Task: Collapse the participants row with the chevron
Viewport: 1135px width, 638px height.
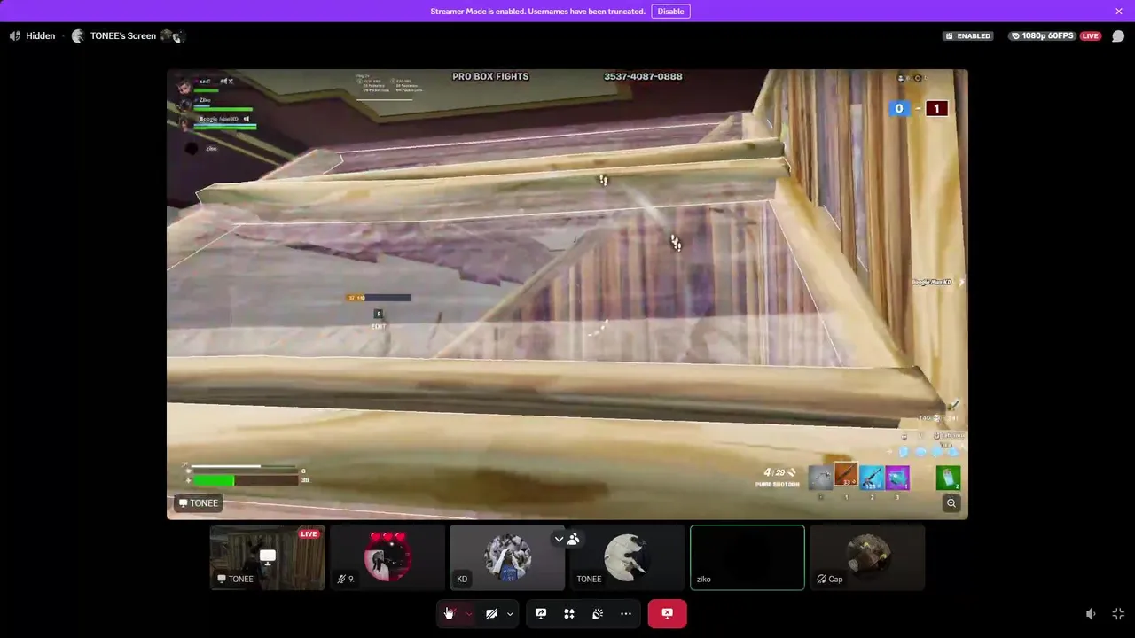Action: pos(559,539)
